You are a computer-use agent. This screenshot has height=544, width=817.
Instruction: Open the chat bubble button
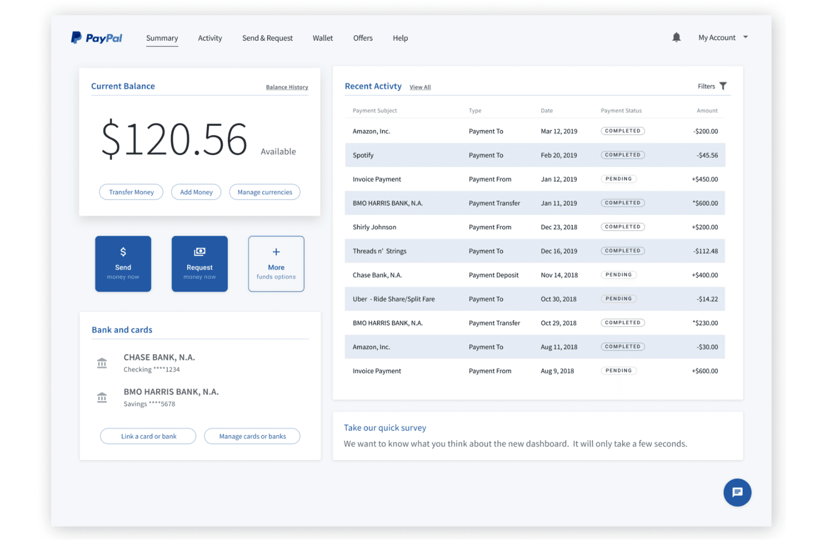tap(737, 492)
